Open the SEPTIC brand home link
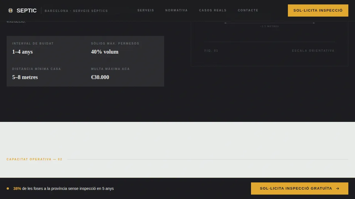 tap(22, 11)
